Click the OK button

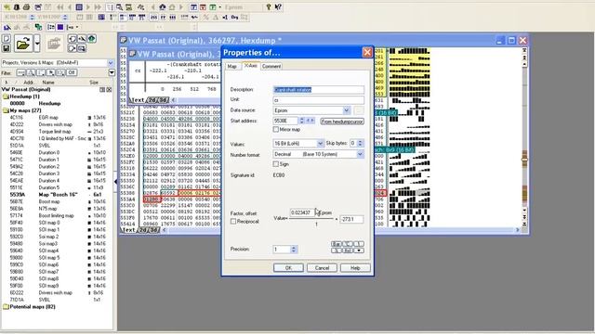click(288, 268)
